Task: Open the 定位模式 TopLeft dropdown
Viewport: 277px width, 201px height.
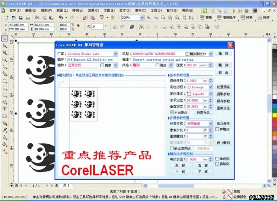Action: (x=211, y=94)
